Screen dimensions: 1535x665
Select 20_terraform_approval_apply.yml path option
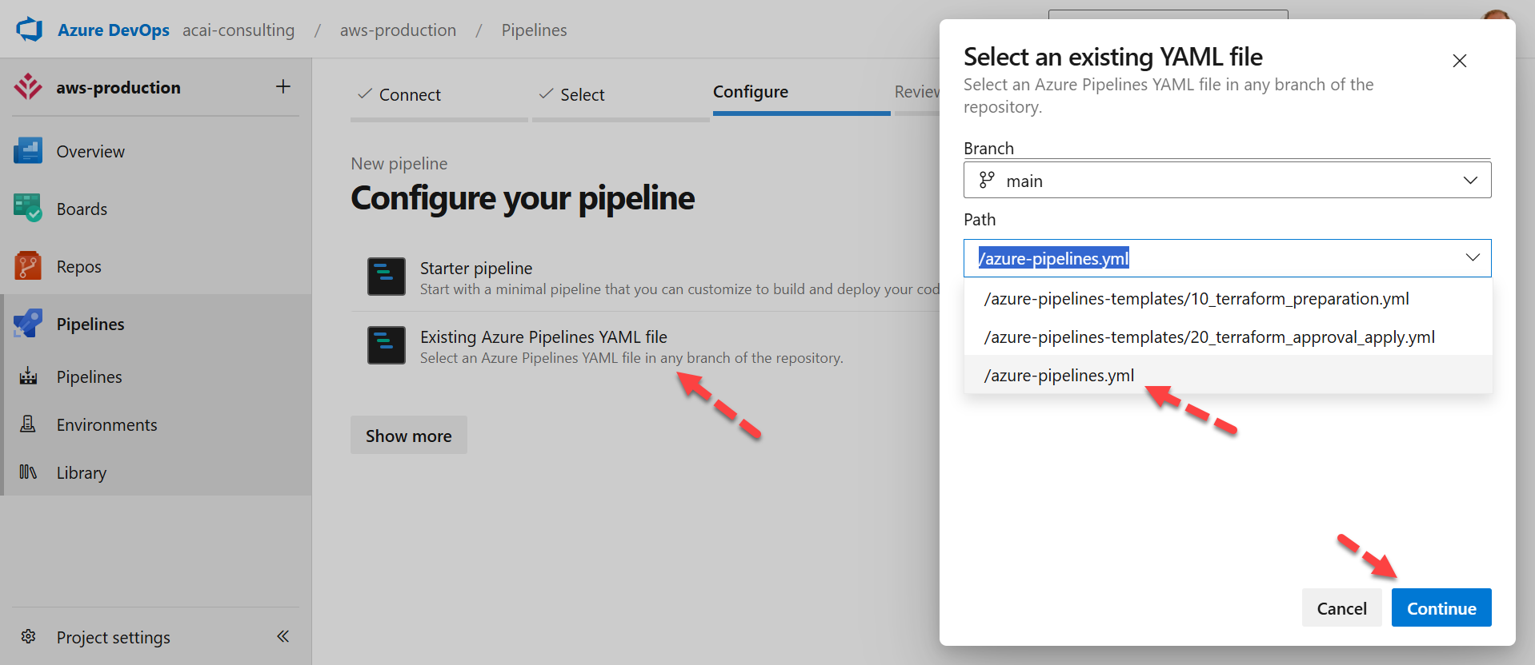(x=1228, y=337)
